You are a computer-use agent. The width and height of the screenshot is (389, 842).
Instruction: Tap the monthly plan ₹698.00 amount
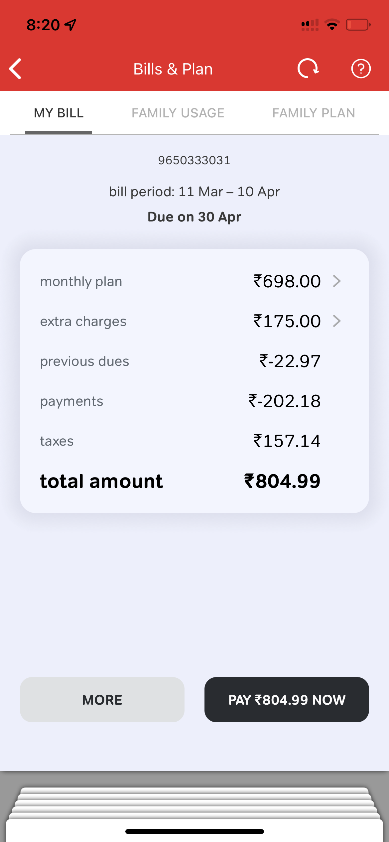pyautogui.click(x=287, y=281)
